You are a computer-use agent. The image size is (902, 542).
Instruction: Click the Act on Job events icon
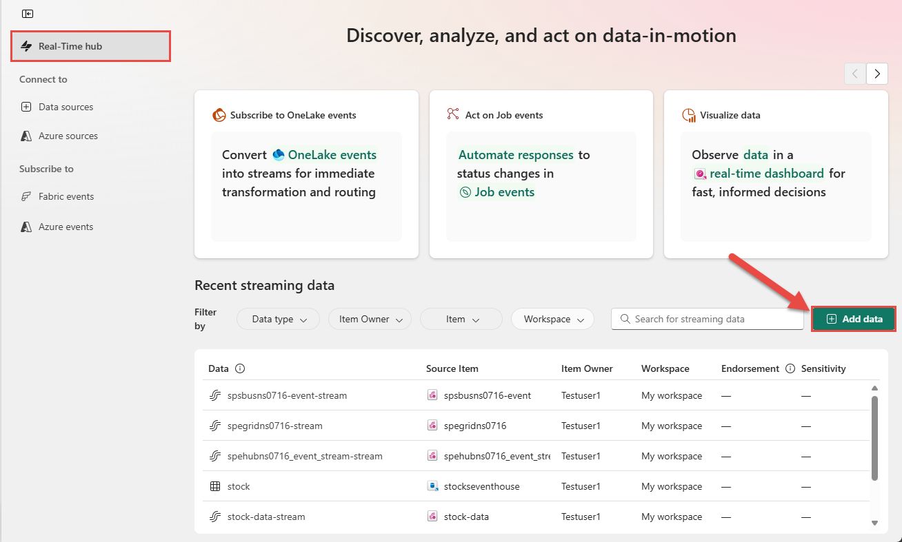(453, 114)
